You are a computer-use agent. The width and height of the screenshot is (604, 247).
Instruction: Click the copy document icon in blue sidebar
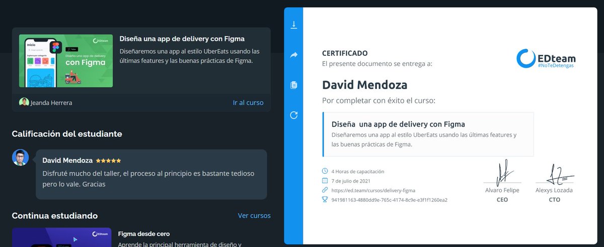(294, 85)
